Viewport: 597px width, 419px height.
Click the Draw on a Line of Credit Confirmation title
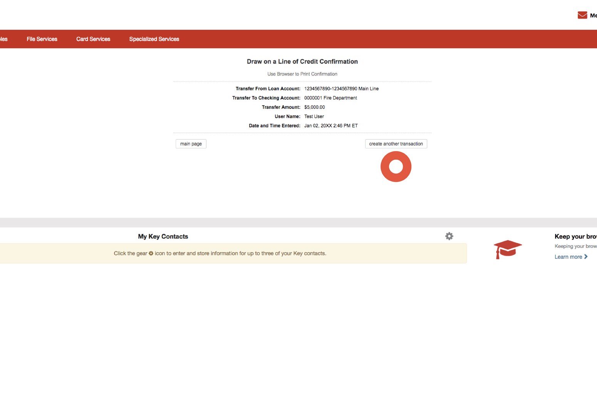tap(302, 61)
